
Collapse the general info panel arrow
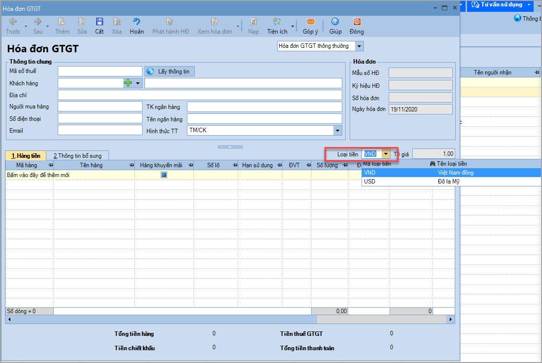tap(230, 147)
